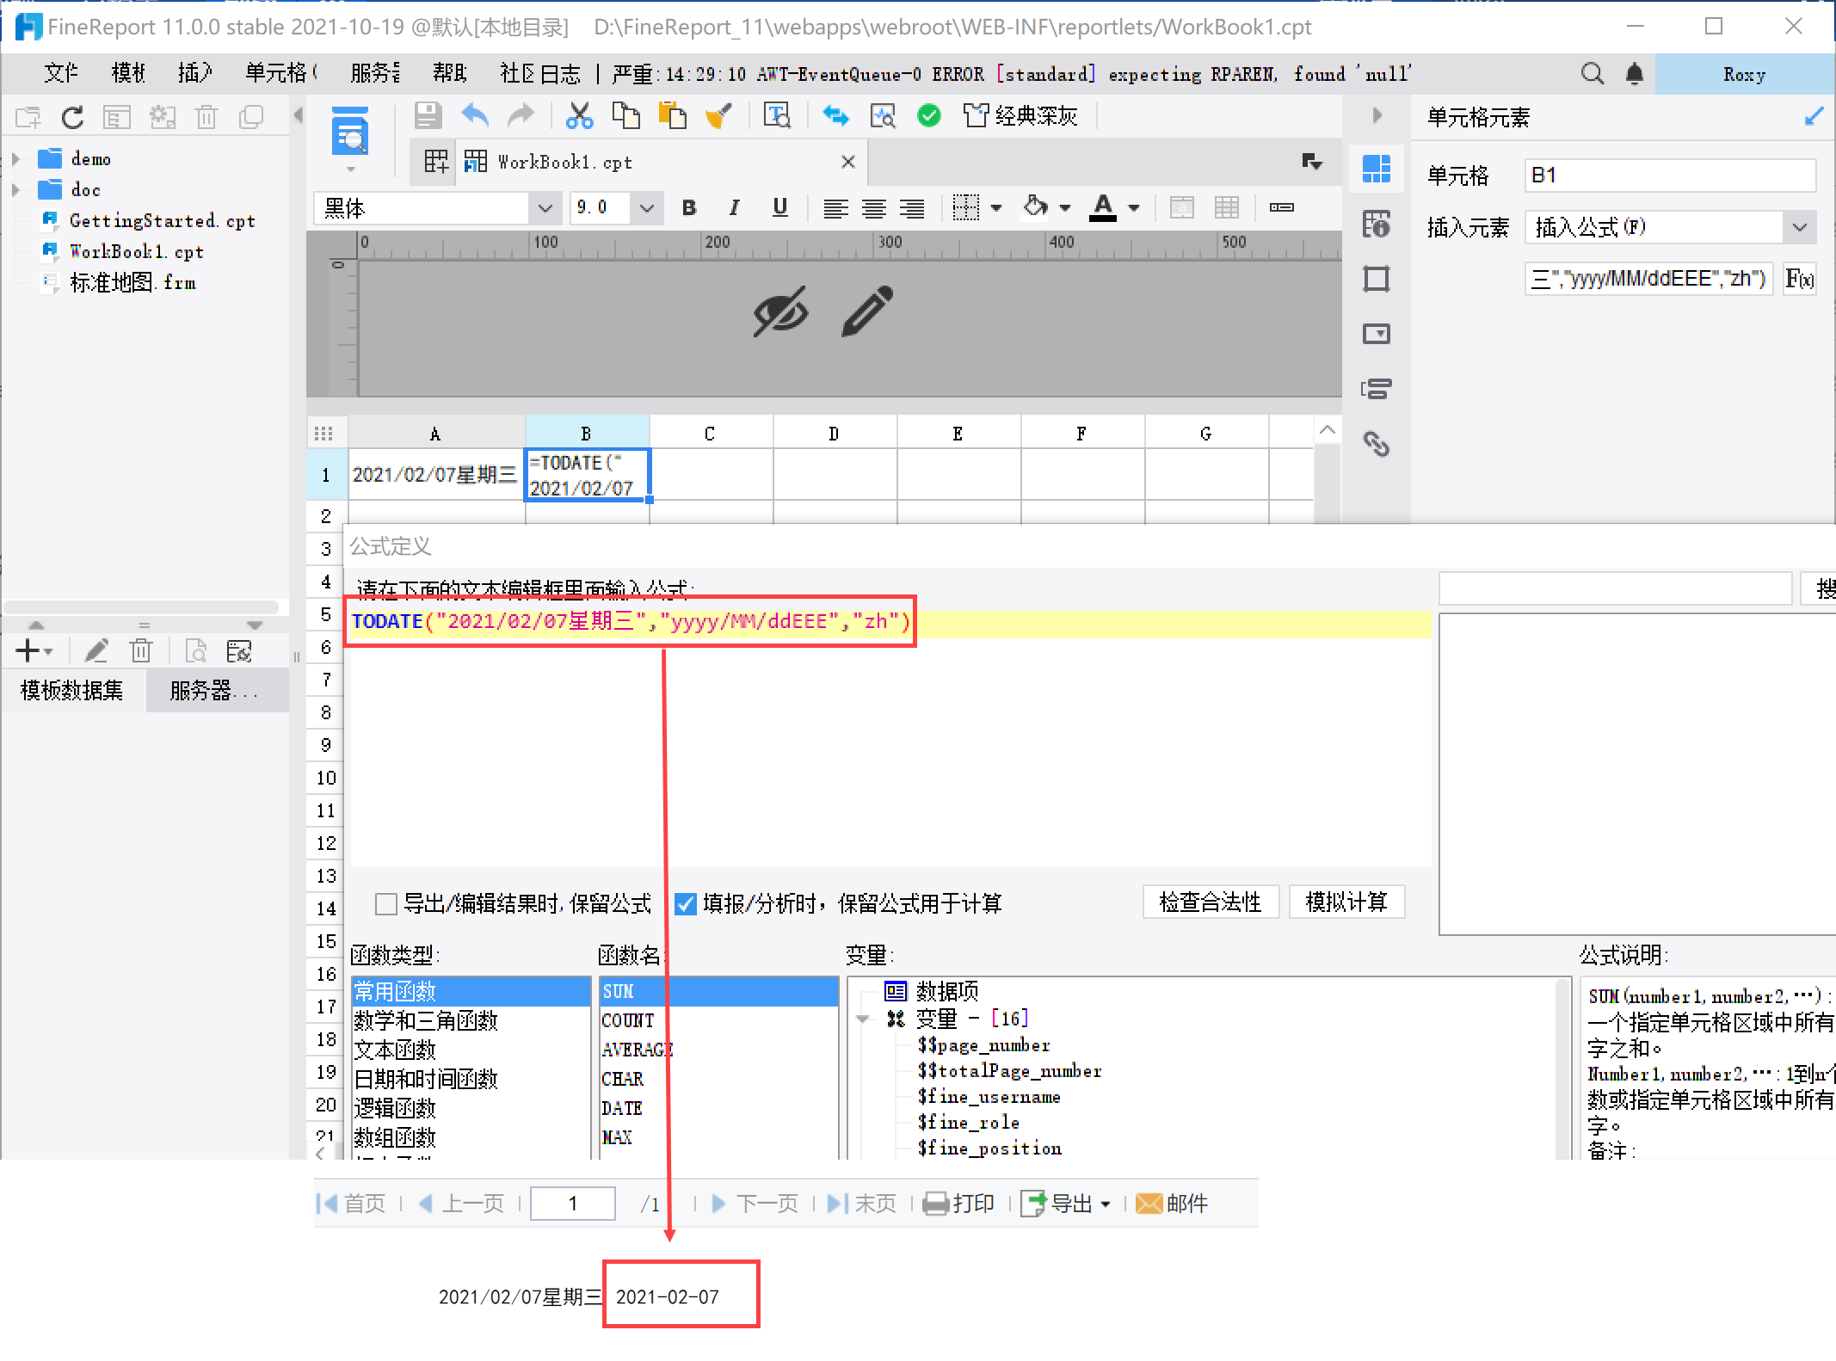This screenshot has width=1836, height=1361.
Task: Open the WorkBook1.cpt document tab
Action: coord(564,162)
